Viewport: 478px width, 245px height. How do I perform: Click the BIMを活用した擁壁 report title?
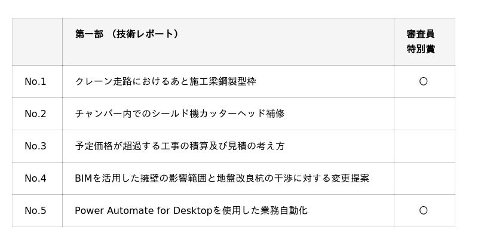221,178
